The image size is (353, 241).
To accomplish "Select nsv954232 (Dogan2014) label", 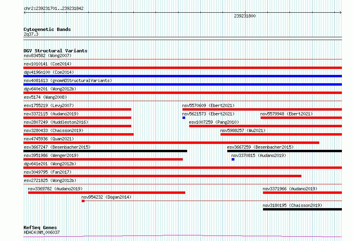I will pos(106,197).
